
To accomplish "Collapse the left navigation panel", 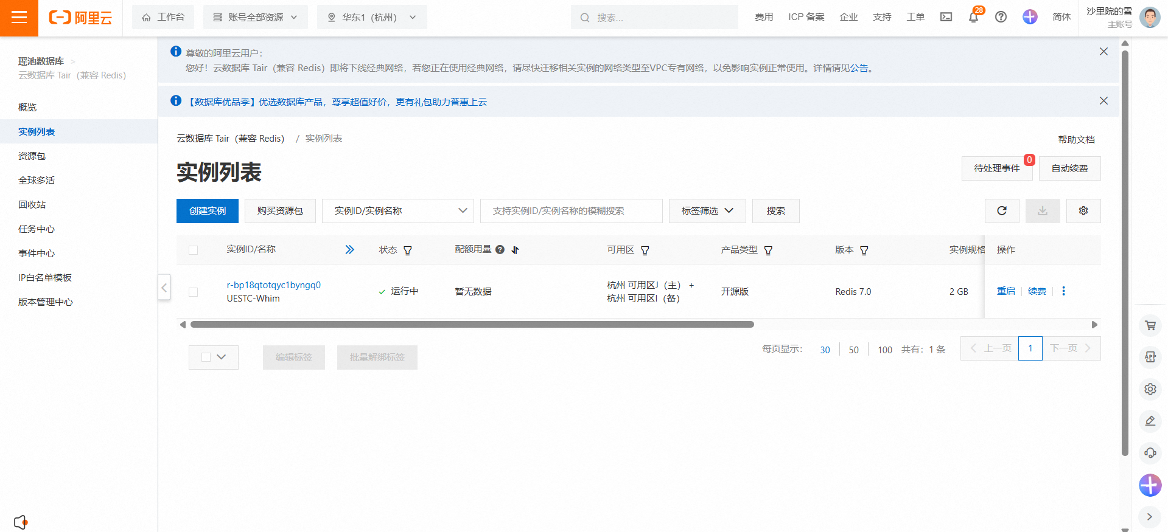I will 164,288.
